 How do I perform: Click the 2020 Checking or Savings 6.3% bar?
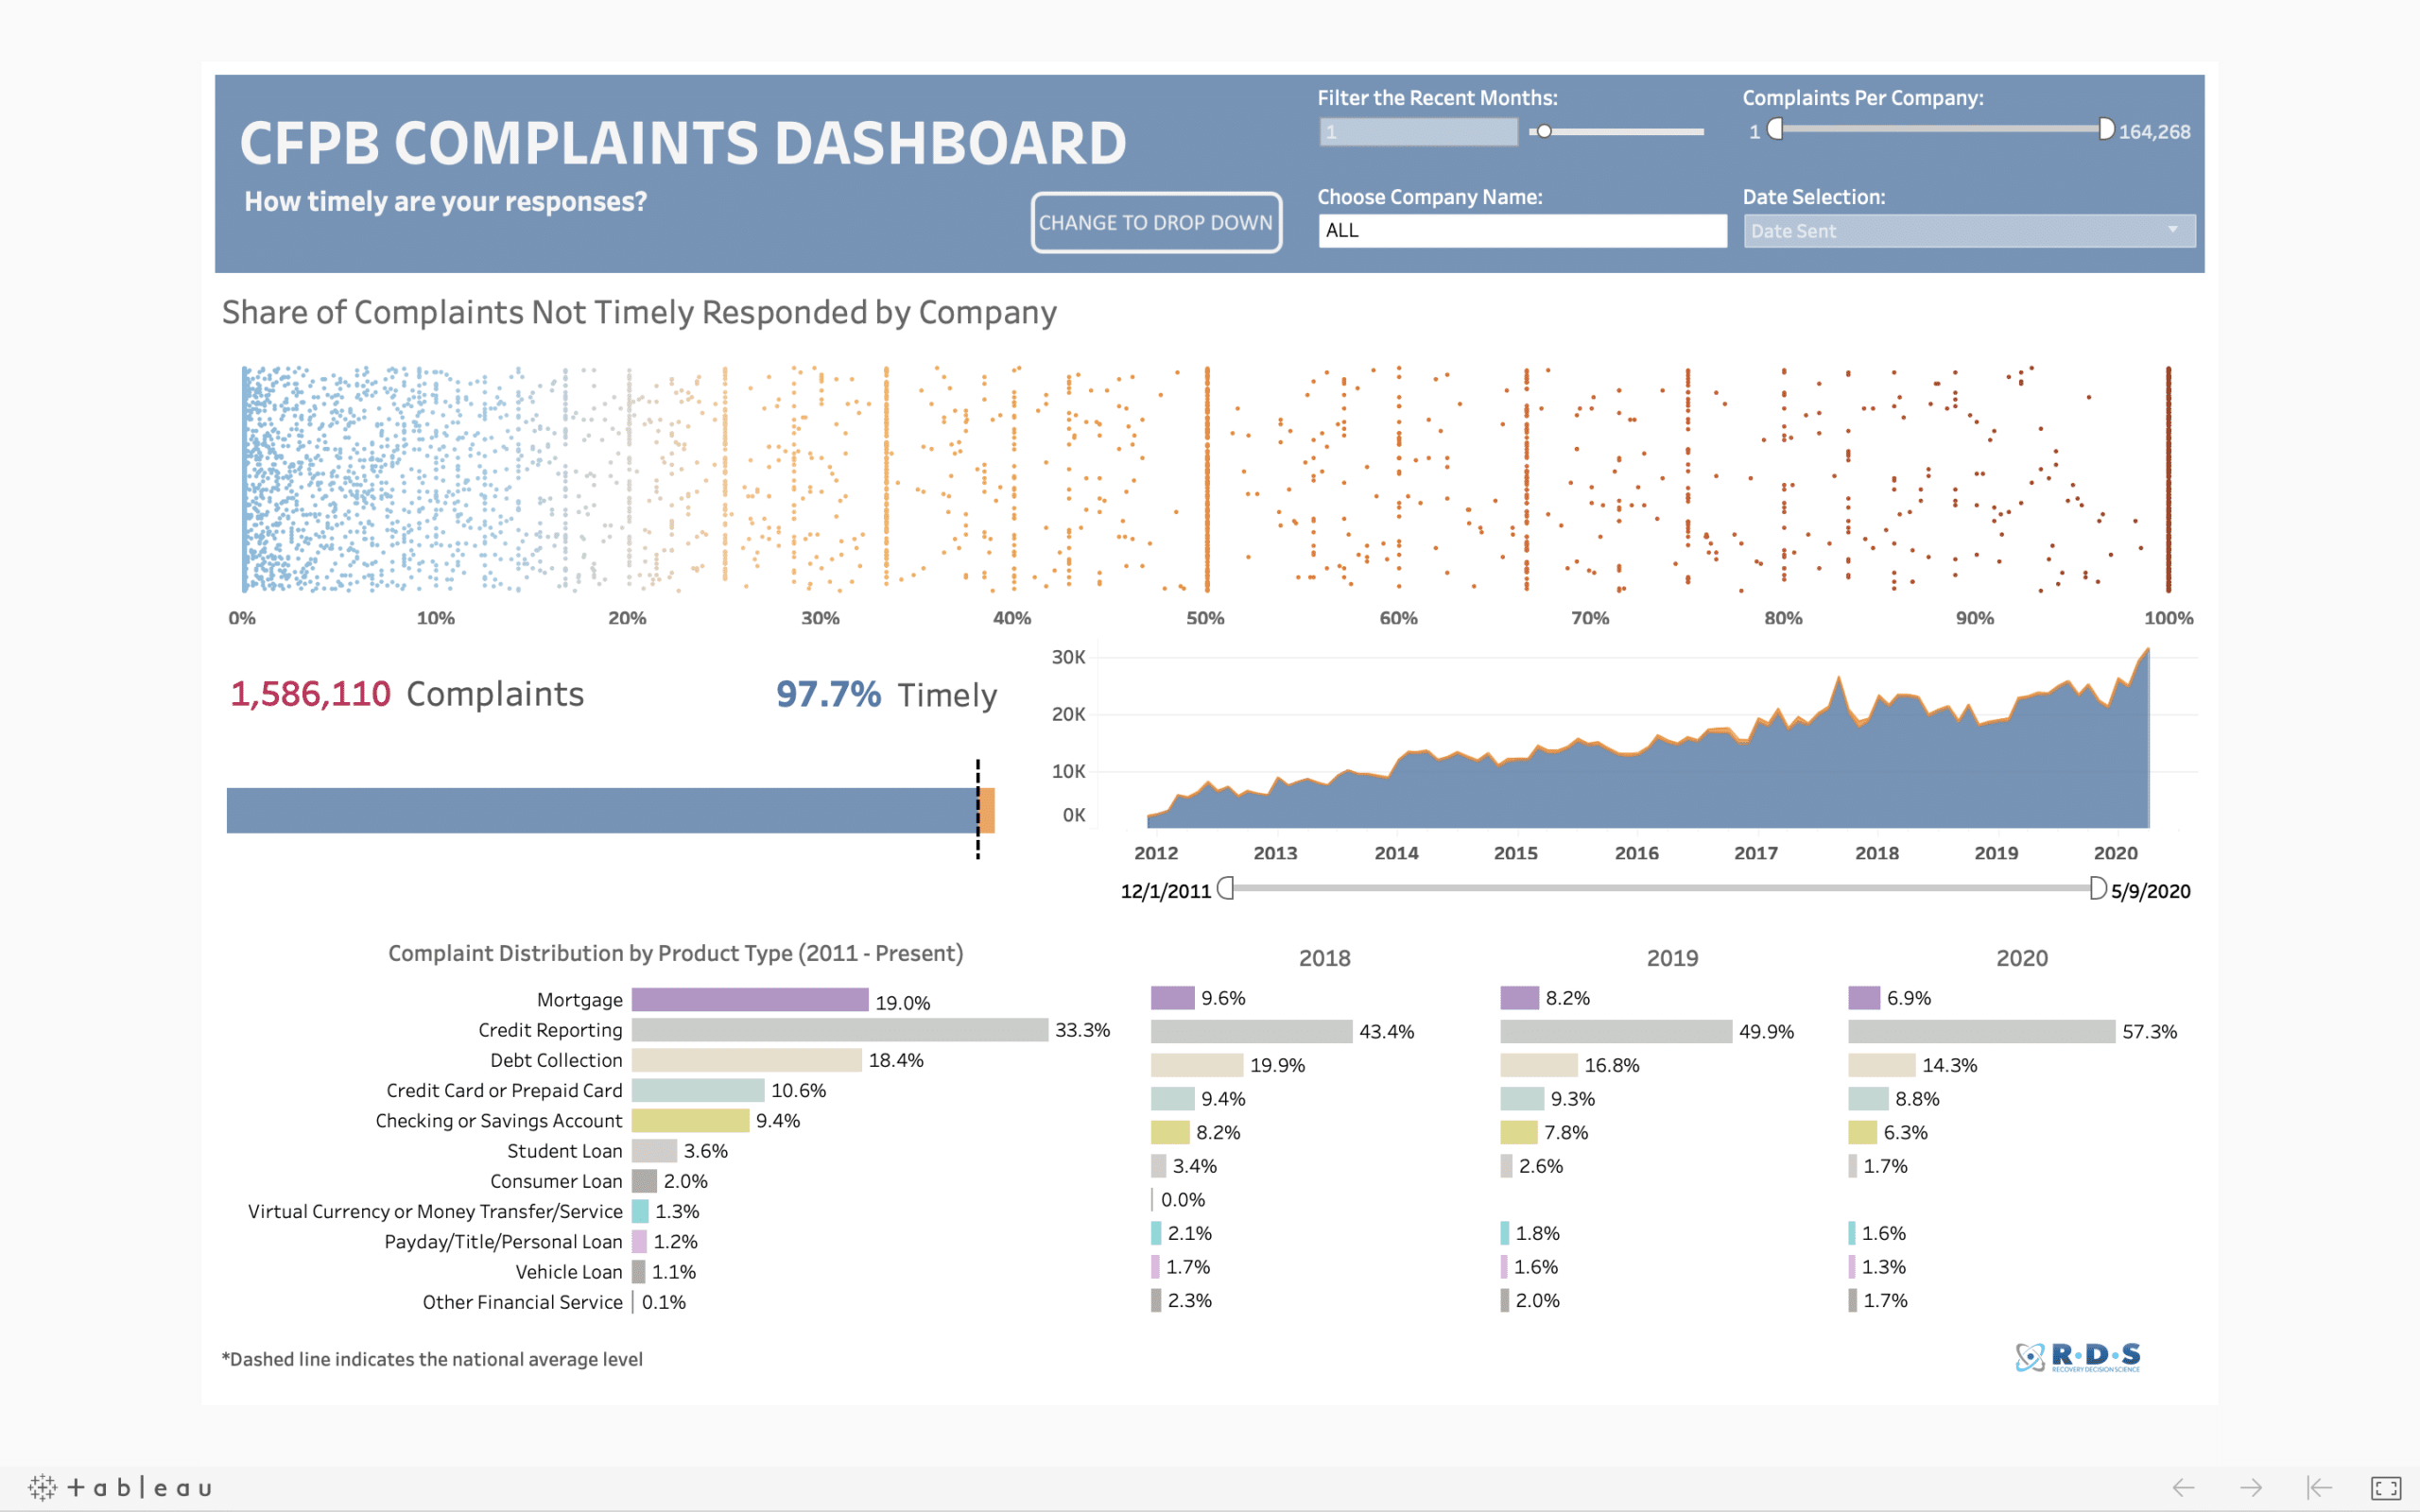pos(1862,1132)
